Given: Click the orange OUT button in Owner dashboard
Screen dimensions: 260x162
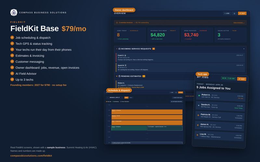Looking at the screenshot, I should (242, 13).
